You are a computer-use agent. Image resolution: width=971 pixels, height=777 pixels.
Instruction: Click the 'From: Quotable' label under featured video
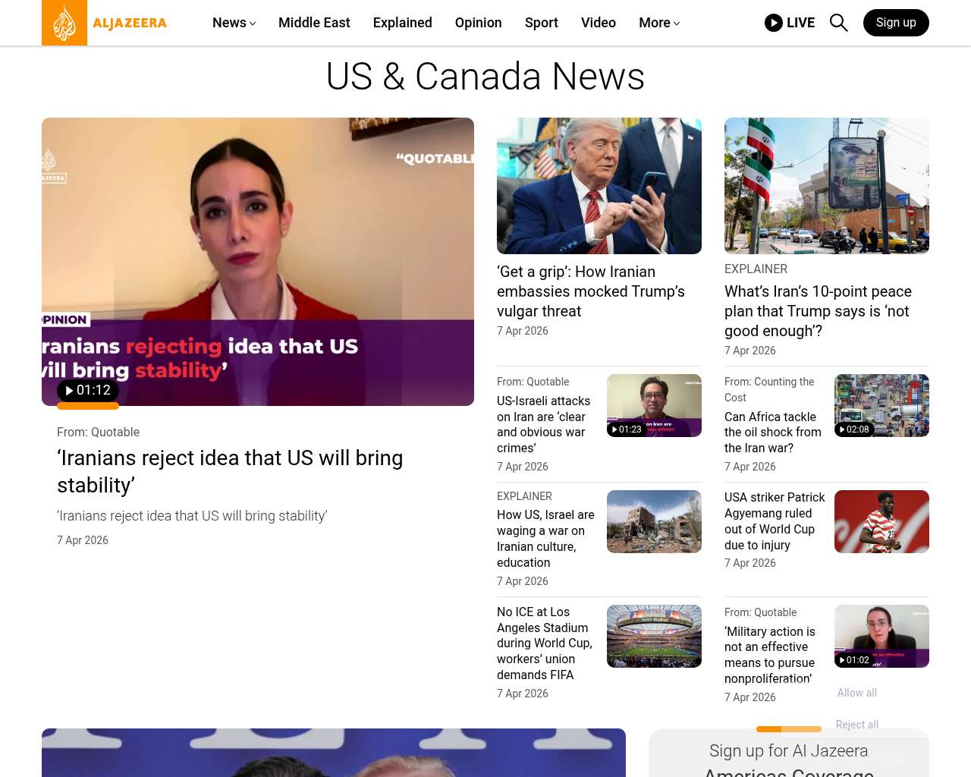[98, 432]
